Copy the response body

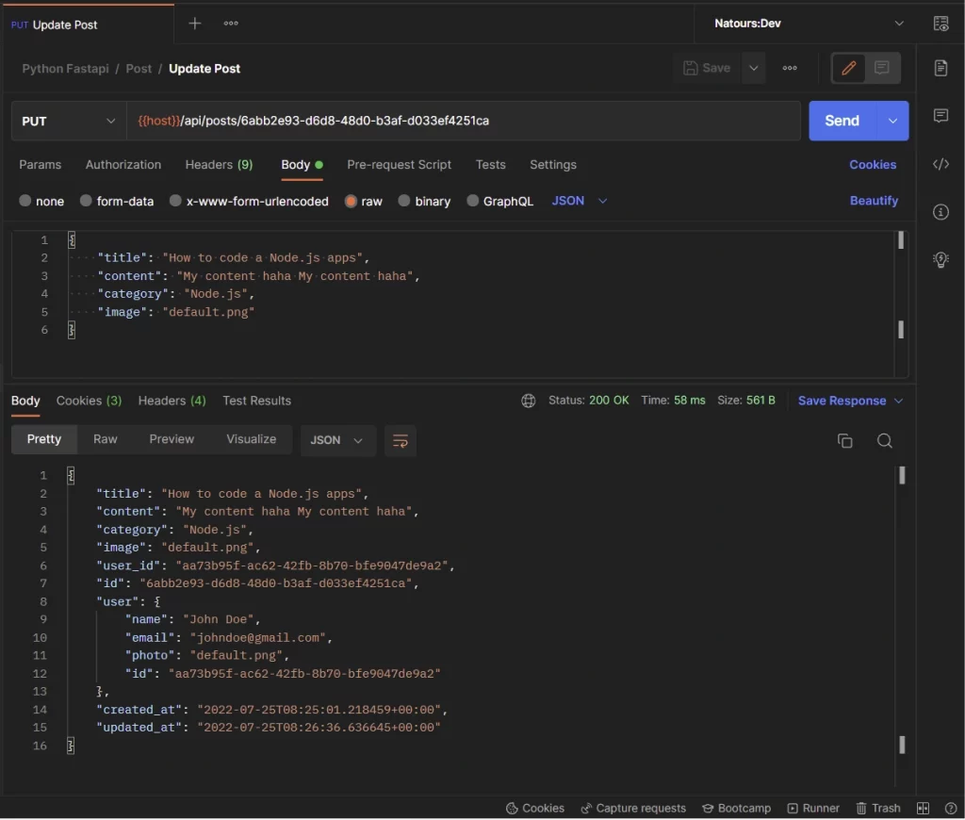[844, 440]
